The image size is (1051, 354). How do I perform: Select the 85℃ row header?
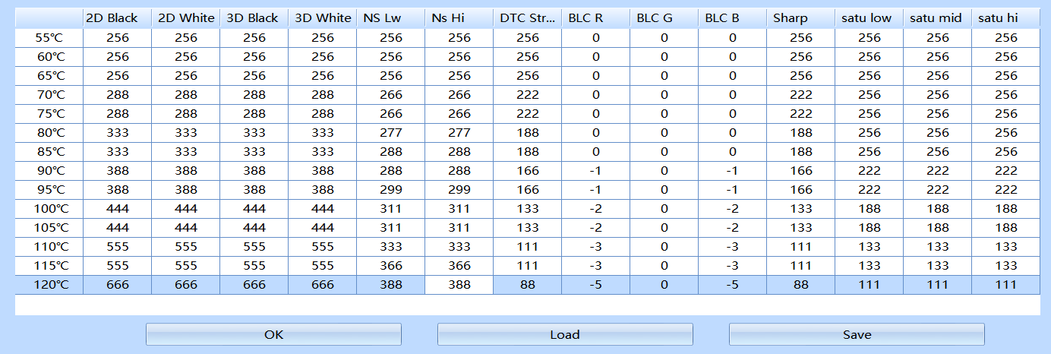coord(49,152)
